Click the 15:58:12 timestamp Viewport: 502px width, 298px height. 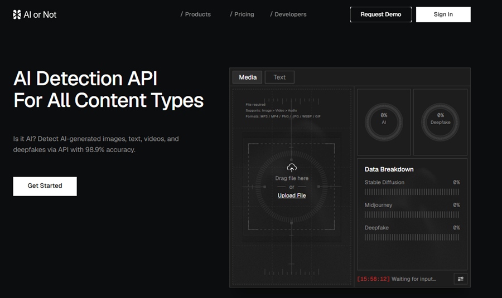[373, 279]
